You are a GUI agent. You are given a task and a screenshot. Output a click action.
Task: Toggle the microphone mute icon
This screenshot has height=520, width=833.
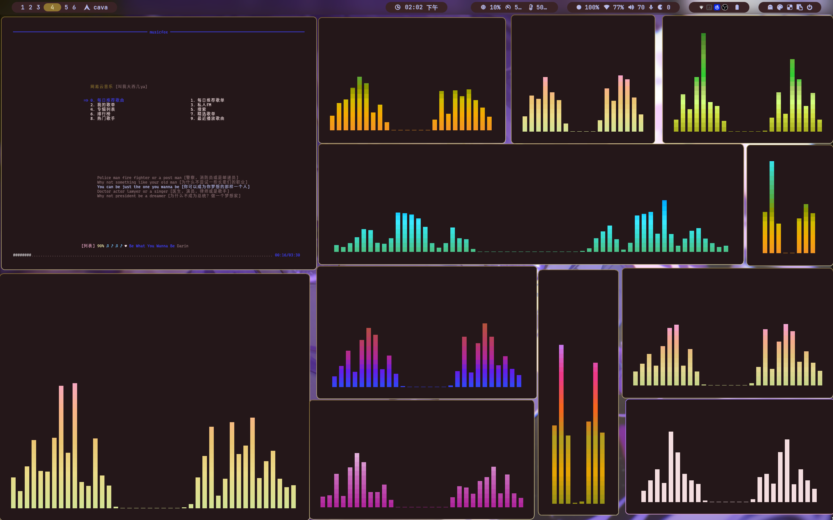coord(651,7)
